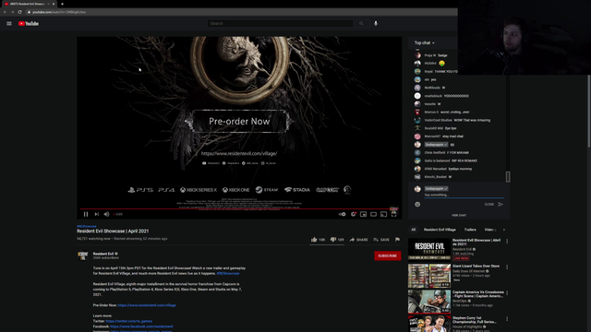This screenshot has width=591, height=332.
Task: Subscribe to the Resident Evil channel
Action: 388,256
